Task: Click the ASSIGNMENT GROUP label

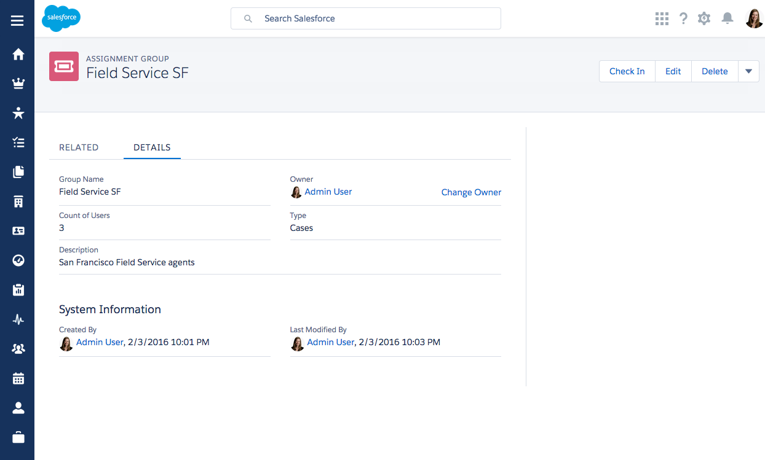Action: tap(127, 59)
